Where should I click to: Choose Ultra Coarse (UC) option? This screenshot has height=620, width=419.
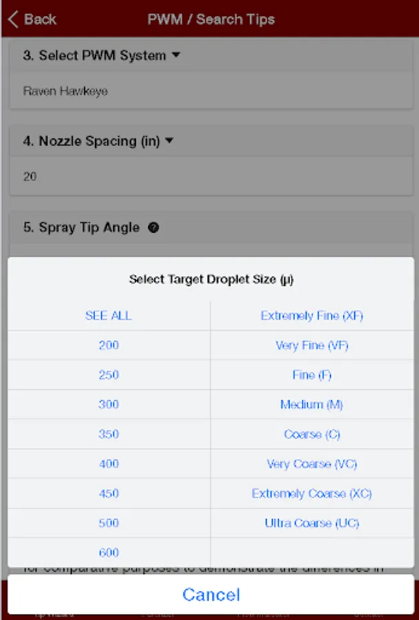[312, 523]
